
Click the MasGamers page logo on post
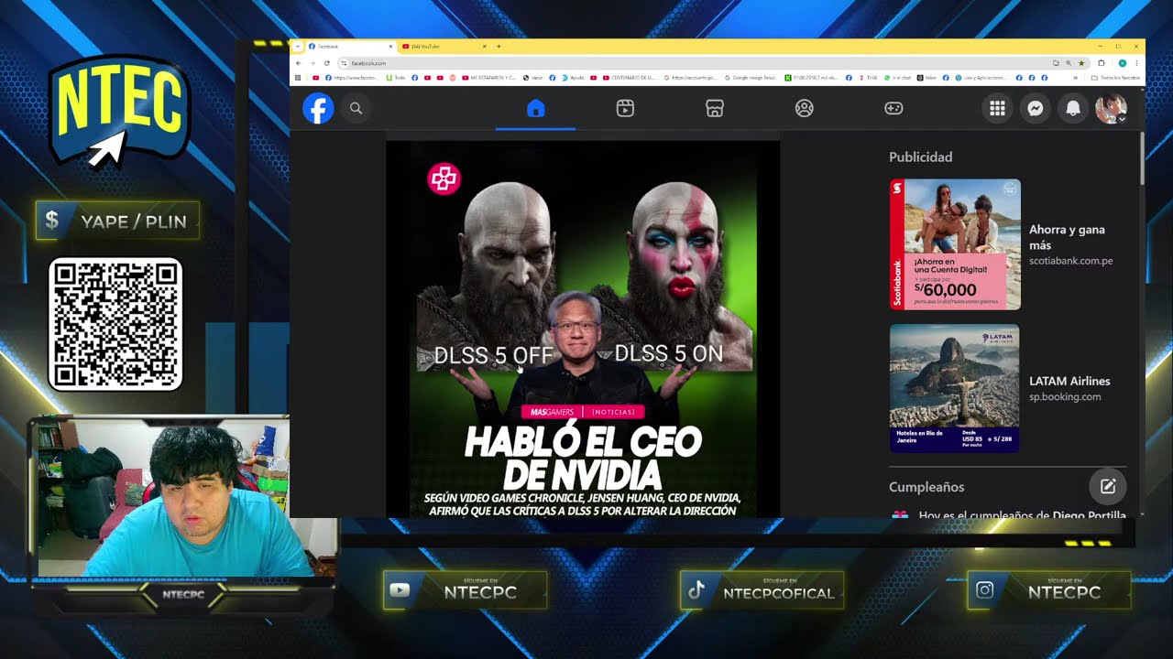pyautogui.click(x=444, y=178)
